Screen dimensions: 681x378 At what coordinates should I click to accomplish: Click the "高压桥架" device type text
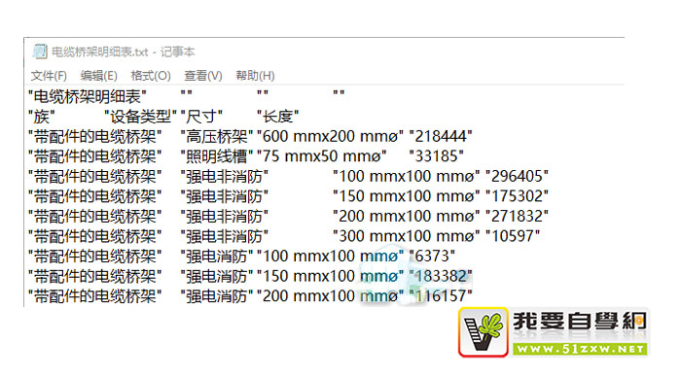217,136
